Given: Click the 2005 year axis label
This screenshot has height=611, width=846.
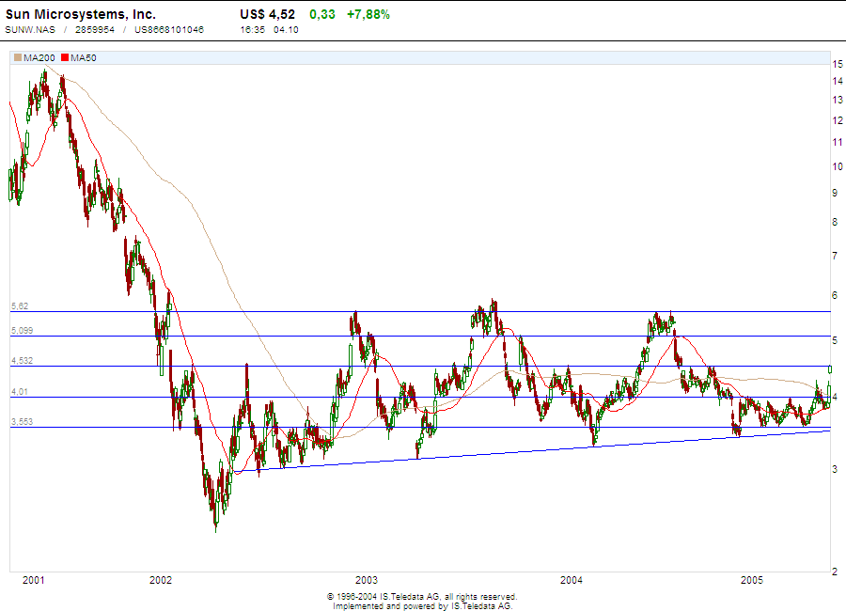Looking at the screenshot, I should 752,580.
